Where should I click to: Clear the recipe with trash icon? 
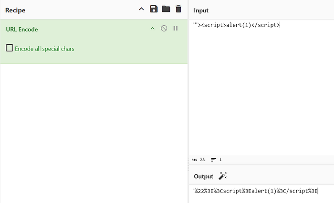[x=178, y=9]
